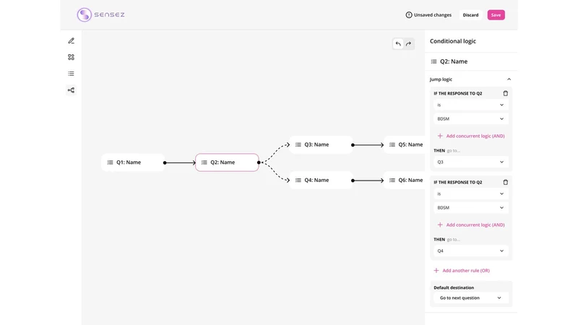Click the output connector dot on Q1 node
Screen dimensions: 578x325
pos(165,162)
